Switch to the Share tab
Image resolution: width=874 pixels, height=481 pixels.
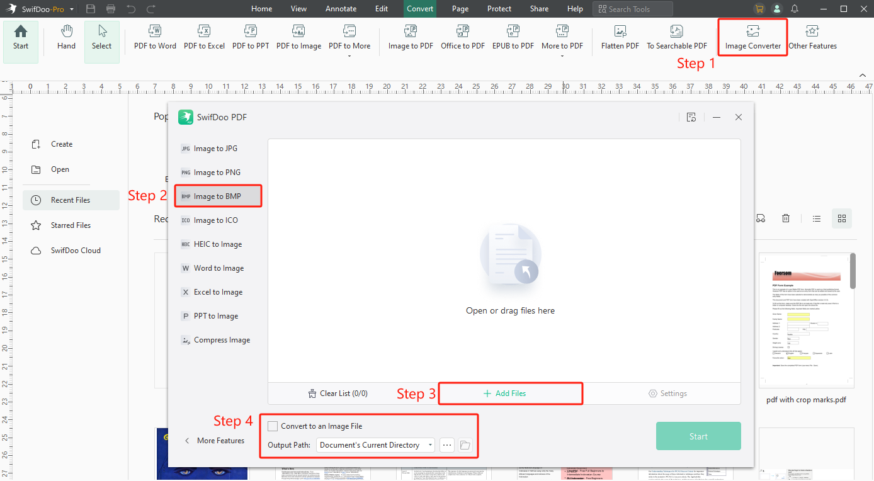click(539, 9)
